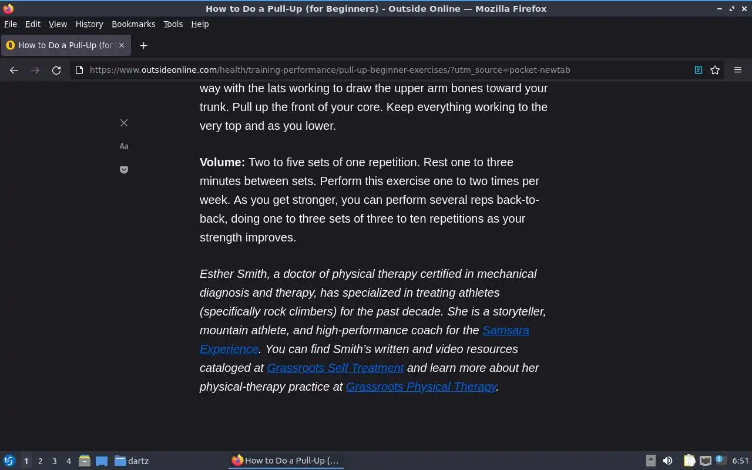Image resolution: width=752 pixels, height=470 pixels.
Task: Close the How to Do a Pull-Up tab
Action: click(122, 45)
